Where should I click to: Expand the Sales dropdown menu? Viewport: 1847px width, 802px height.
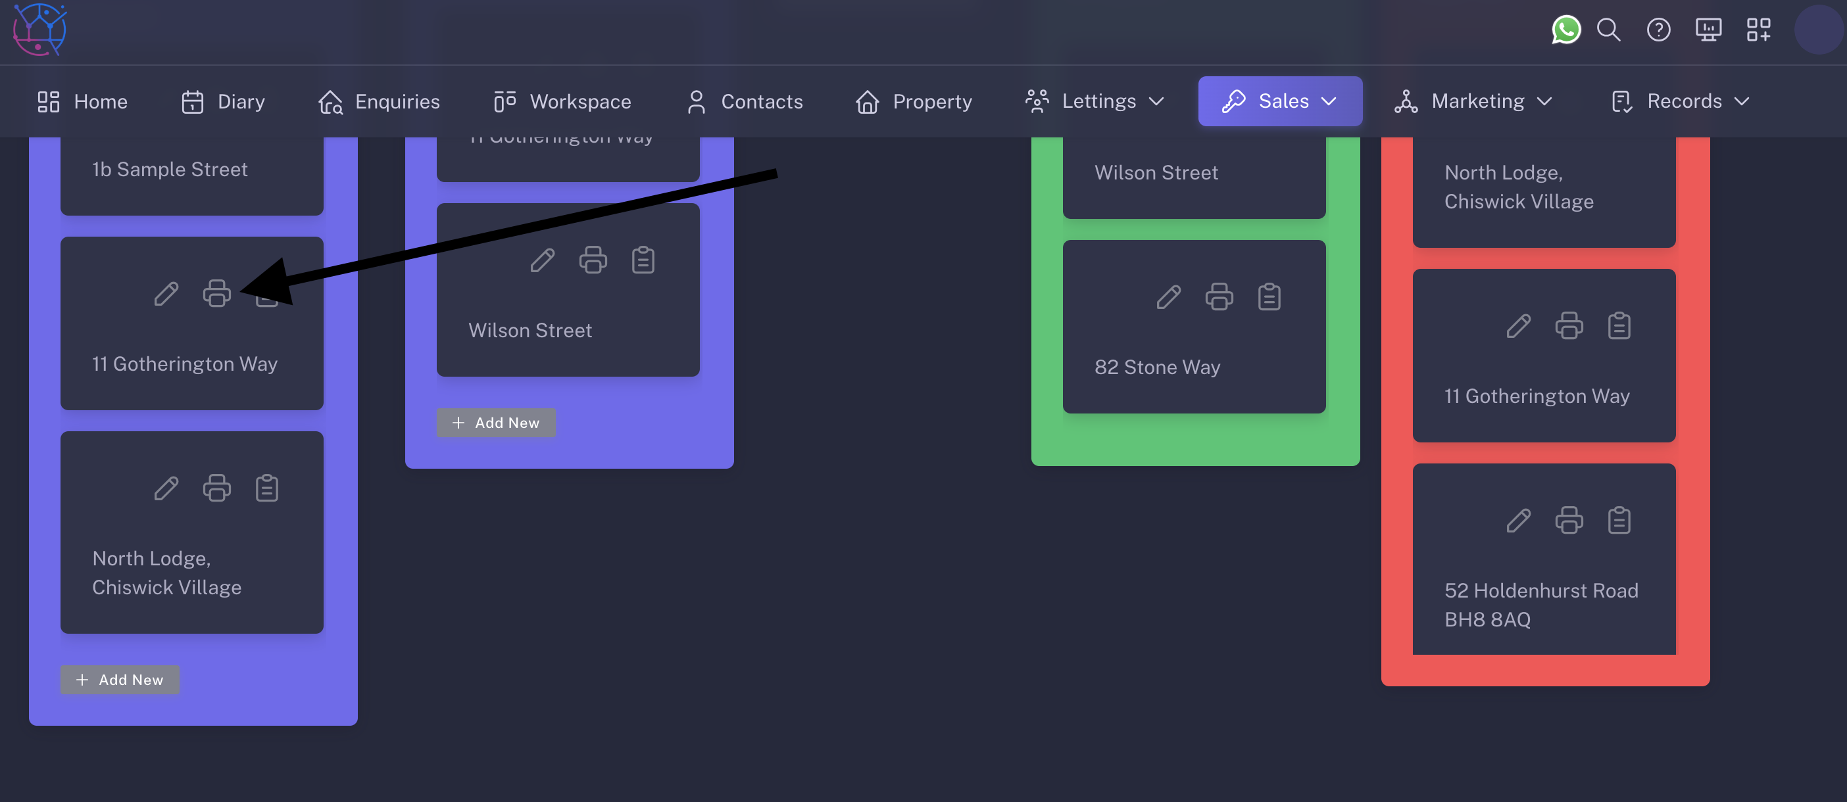pyautogui.click(x=1281, y=101)
